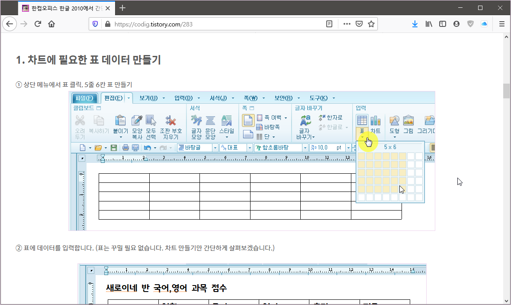
Task: Close the 한컴오피스 한글 2010 tab
Action: click(x=108, y=8)
